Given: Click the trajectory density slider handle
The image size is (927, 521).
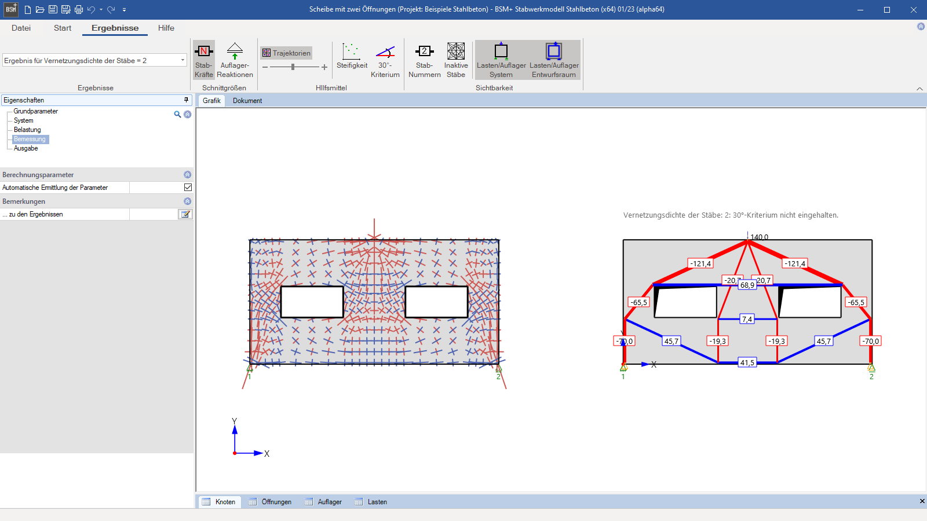Looking at the screenshot, I should pyautogui.click(x=293, y=67).
